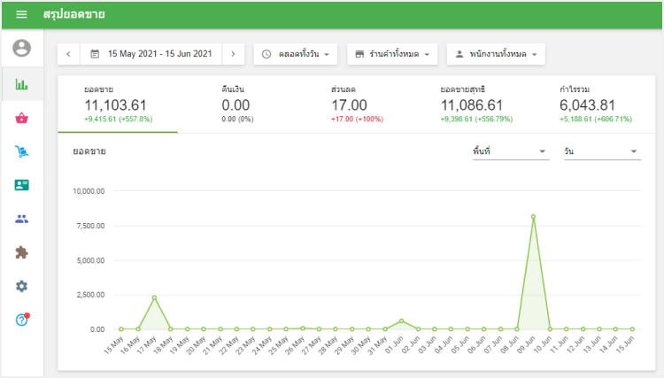Go to next date range arrow

[x=233, y=54]
